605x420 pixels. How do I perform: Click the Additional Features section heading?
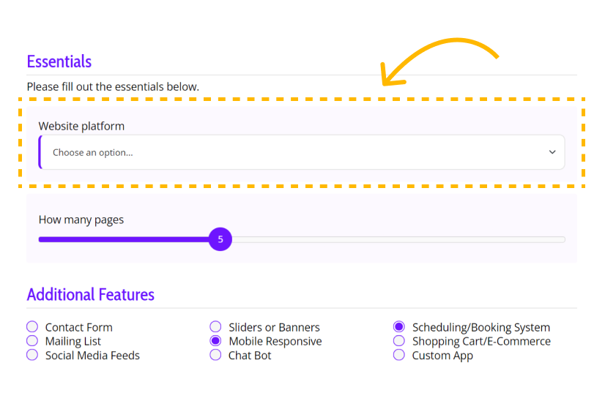(91, 295)
